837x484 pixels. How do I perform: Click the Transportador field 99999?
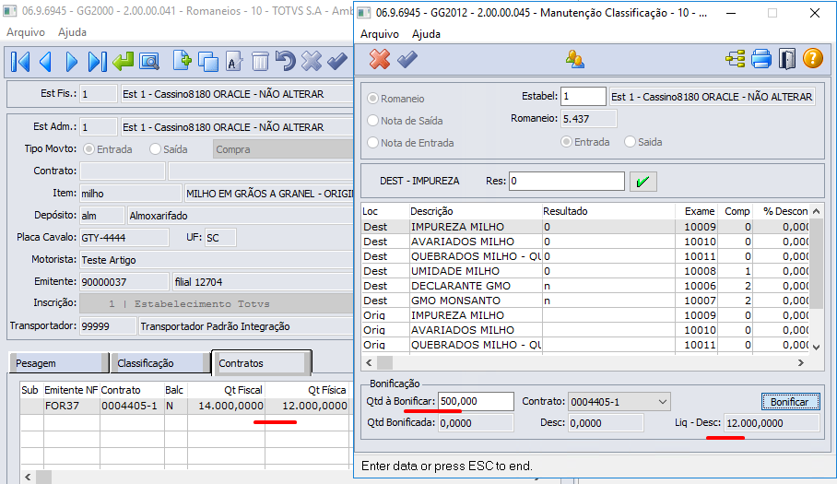pyautogui.click(x=107, y=326)
